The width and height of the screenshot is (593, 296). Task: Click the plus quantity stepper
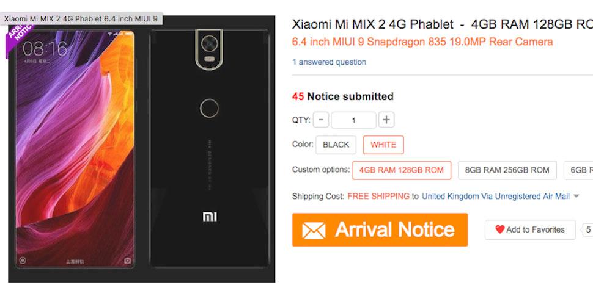coord(386,120)
